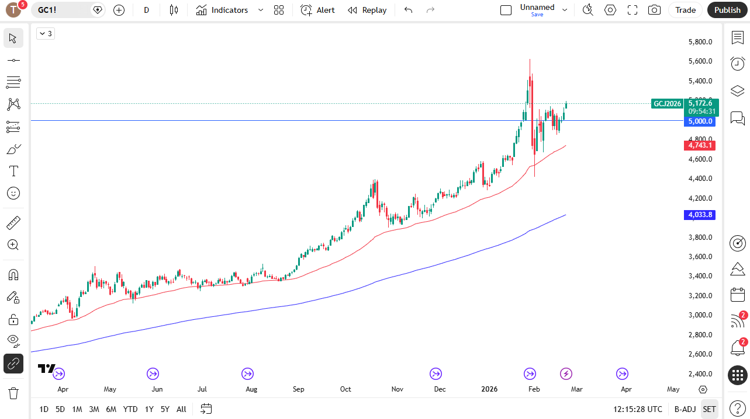Open Fibonacci and Gann tools

point(13,82)
